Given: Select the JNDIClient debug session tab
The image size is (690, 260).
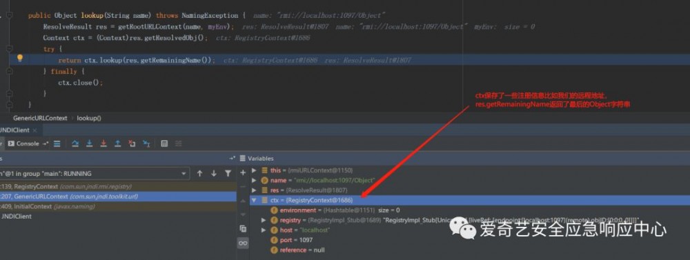Looking at the screenshot, I should [x=14, y=130].
